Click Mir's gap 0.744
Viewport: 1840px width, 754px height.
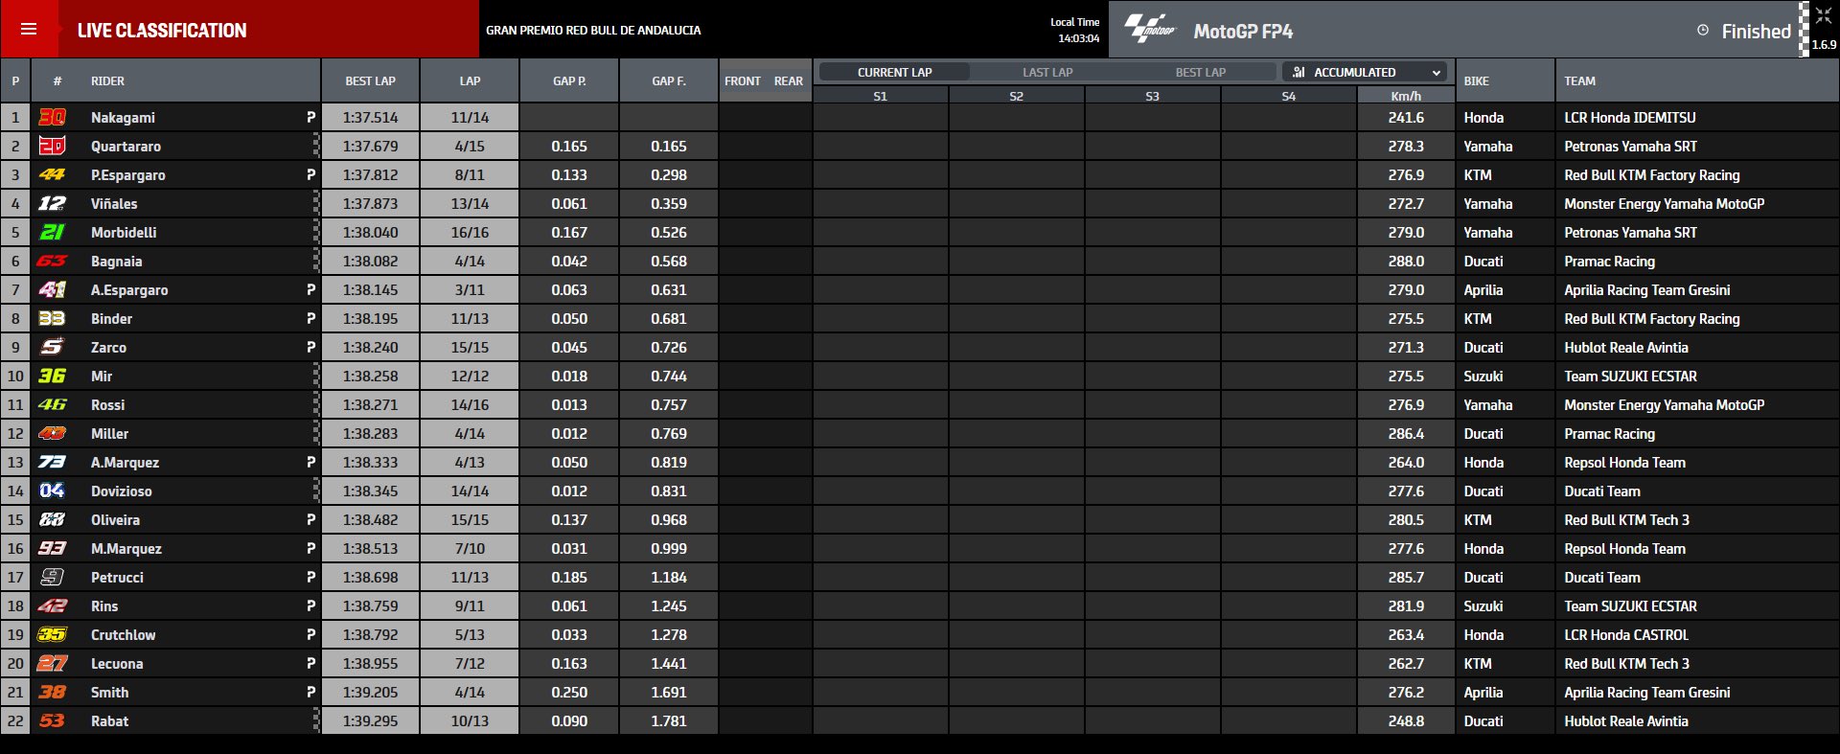pyautogui.click(x=669, y=376)
